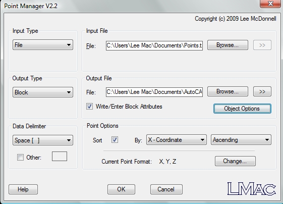Open the Output Type Block dropdown
The width and height of the screenshot is (283, 204).
click(x=43, y=92)
